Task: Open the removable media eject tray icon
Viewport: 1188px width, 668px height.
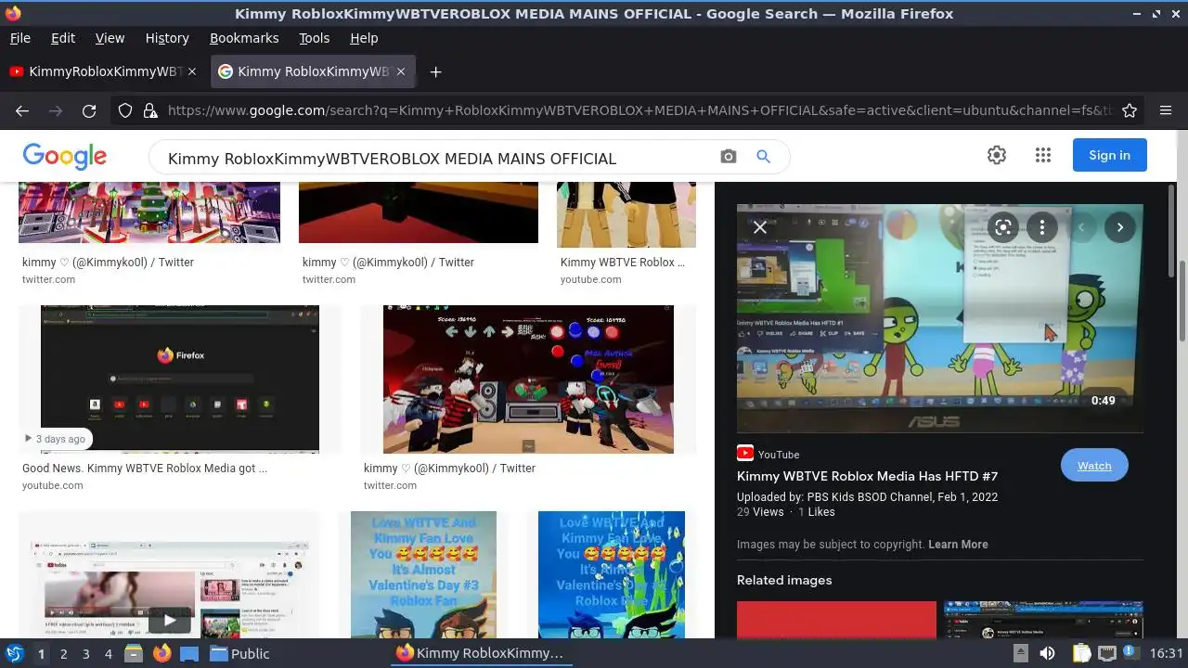Action: coord(1020,653)
